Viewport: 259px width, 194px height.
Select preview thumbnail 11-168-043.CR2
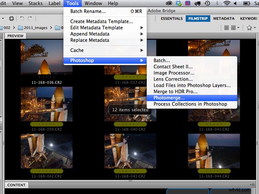pyautogui.click(x=130, y=151)
